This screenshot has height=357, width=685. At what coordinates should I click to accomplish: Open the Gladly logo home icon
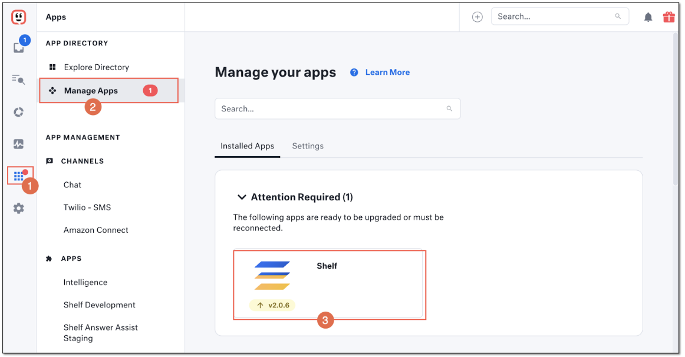(18, 17)
